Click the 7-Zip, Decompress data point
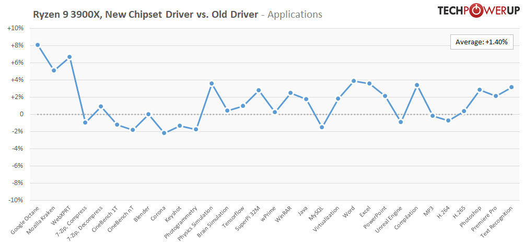This screenshot has width=524, height=246. click(101, 106)
